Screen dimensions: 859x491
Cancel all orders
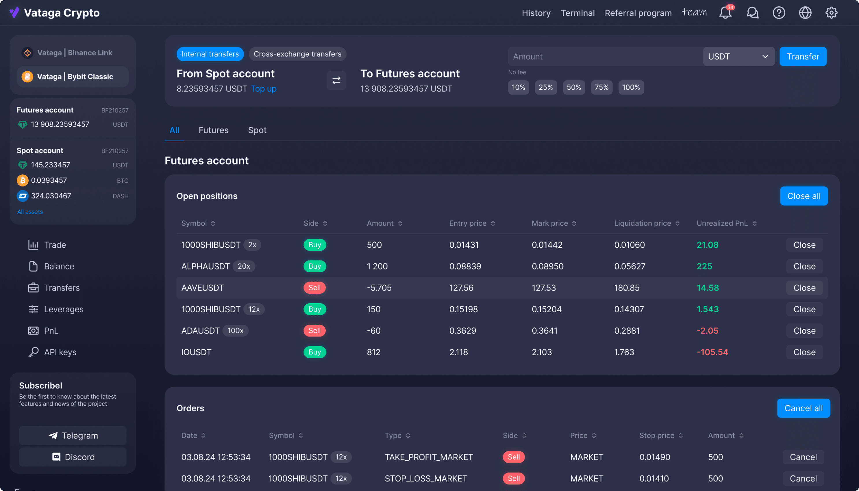pyautogui.click(x=803, y=408)
